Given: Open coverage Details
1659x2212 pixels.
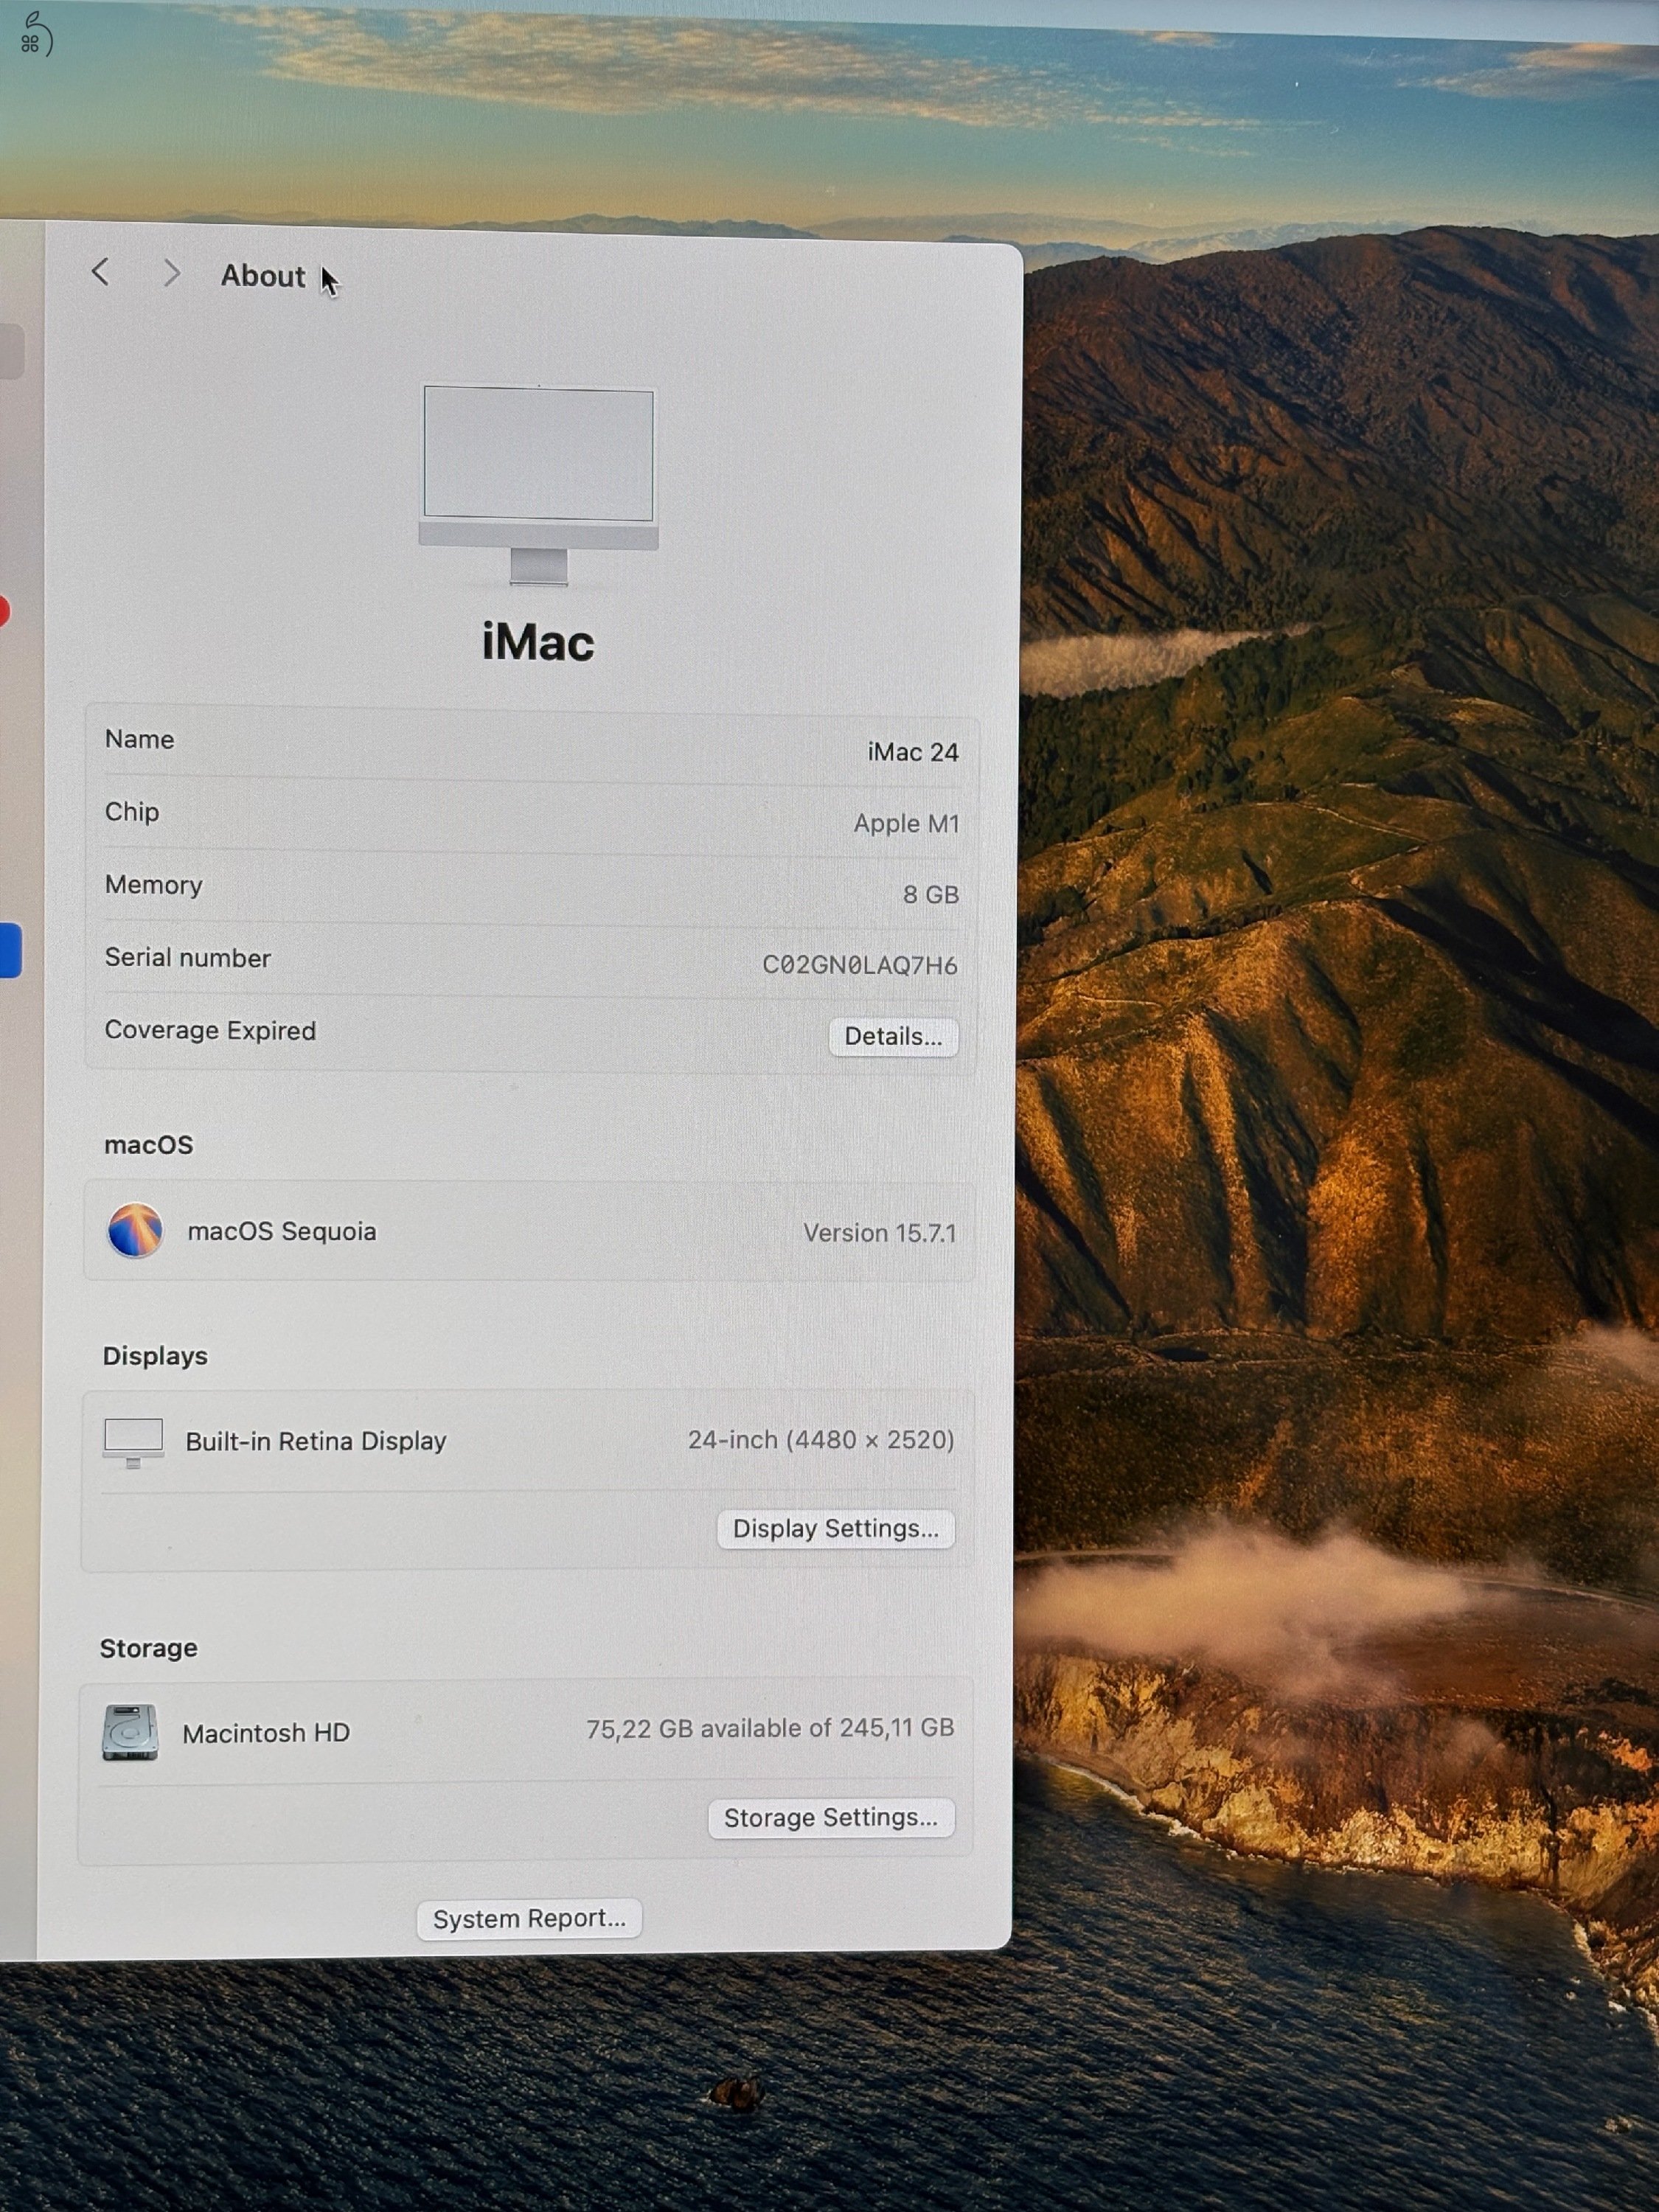Looking at the screenshot, I should pyautogui.click(x=893, y=1037).
